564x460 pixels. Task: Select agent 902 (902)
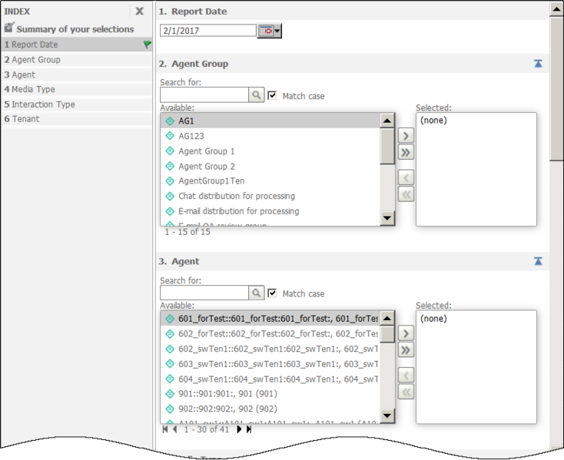click(x=270, y=409)
